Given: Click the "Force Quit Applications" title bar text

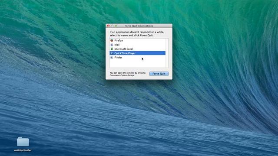Looking at the screenshot, I should pos(139,26).
